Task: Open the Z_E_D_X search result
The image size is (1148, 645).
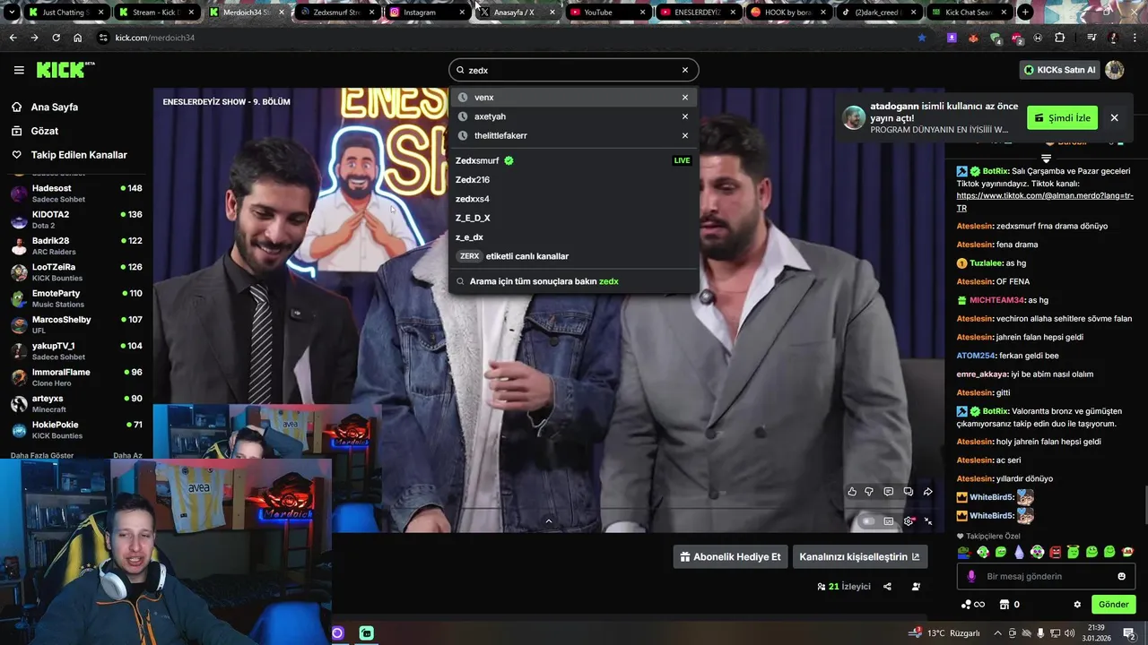Action: pyautogui.click(x=573, y=218)
